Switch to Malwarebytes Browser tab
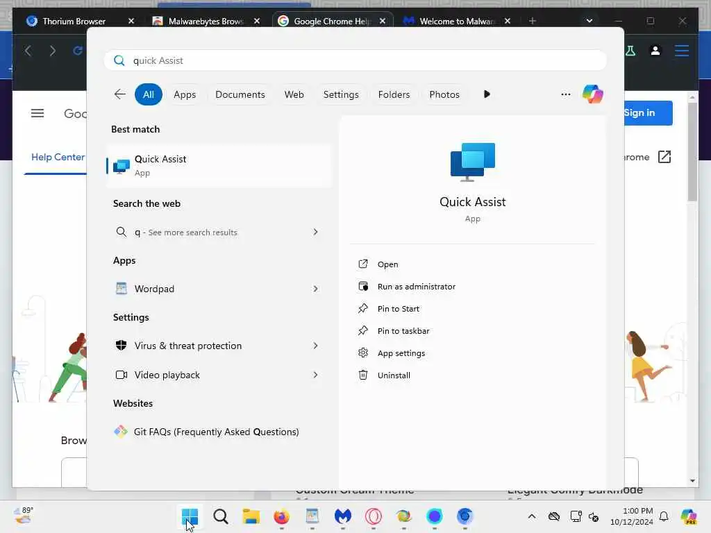Viewport: 711px width, 533px height. click(x=206, y=21)
